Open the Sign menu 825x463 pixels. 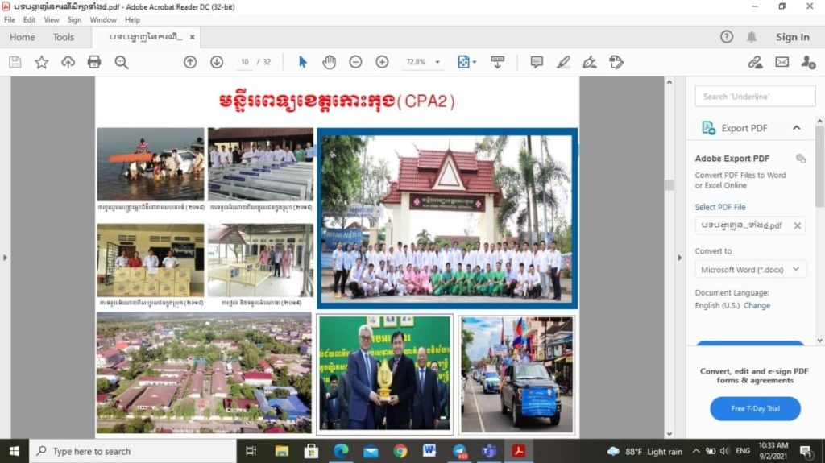[x=74, y=19]
